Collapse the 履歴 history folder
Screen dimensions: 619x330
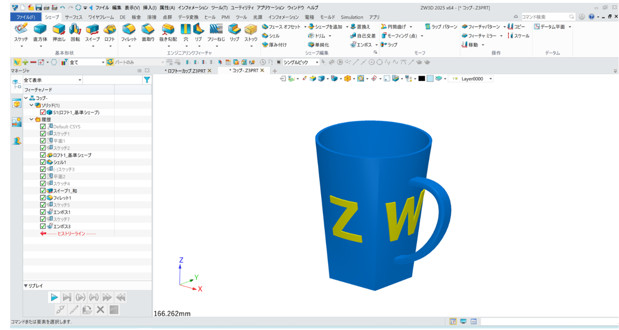pyautogui.click(x=31, y=120)
